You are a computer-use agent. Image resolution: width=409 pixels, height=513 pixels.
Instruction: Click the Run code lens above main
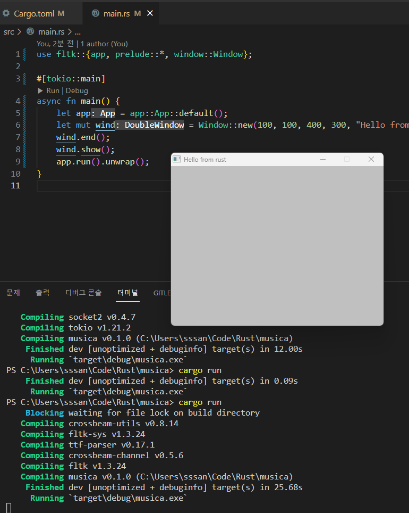[53, 90]
